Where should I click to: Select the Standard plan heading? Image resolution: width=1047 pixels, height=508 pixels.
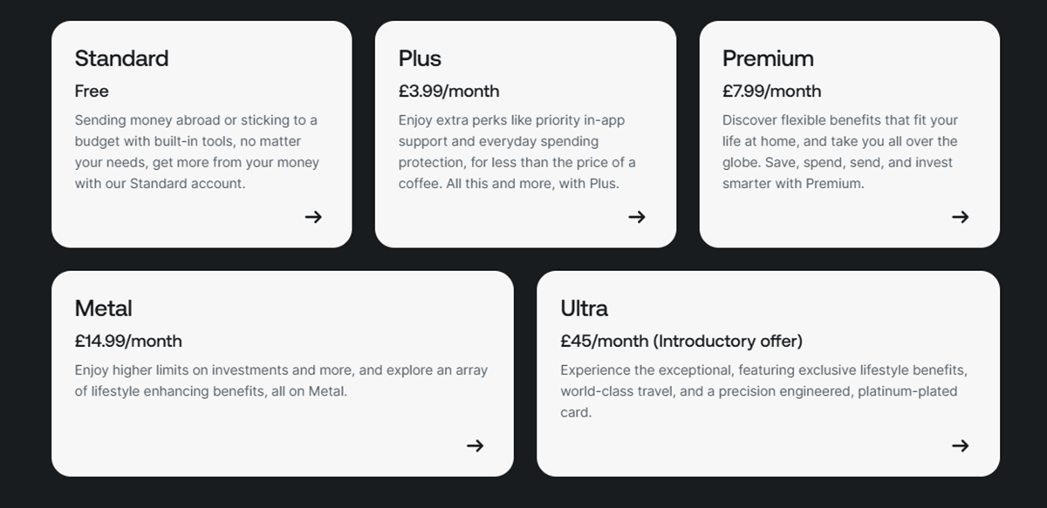click(x=121, y=58)
